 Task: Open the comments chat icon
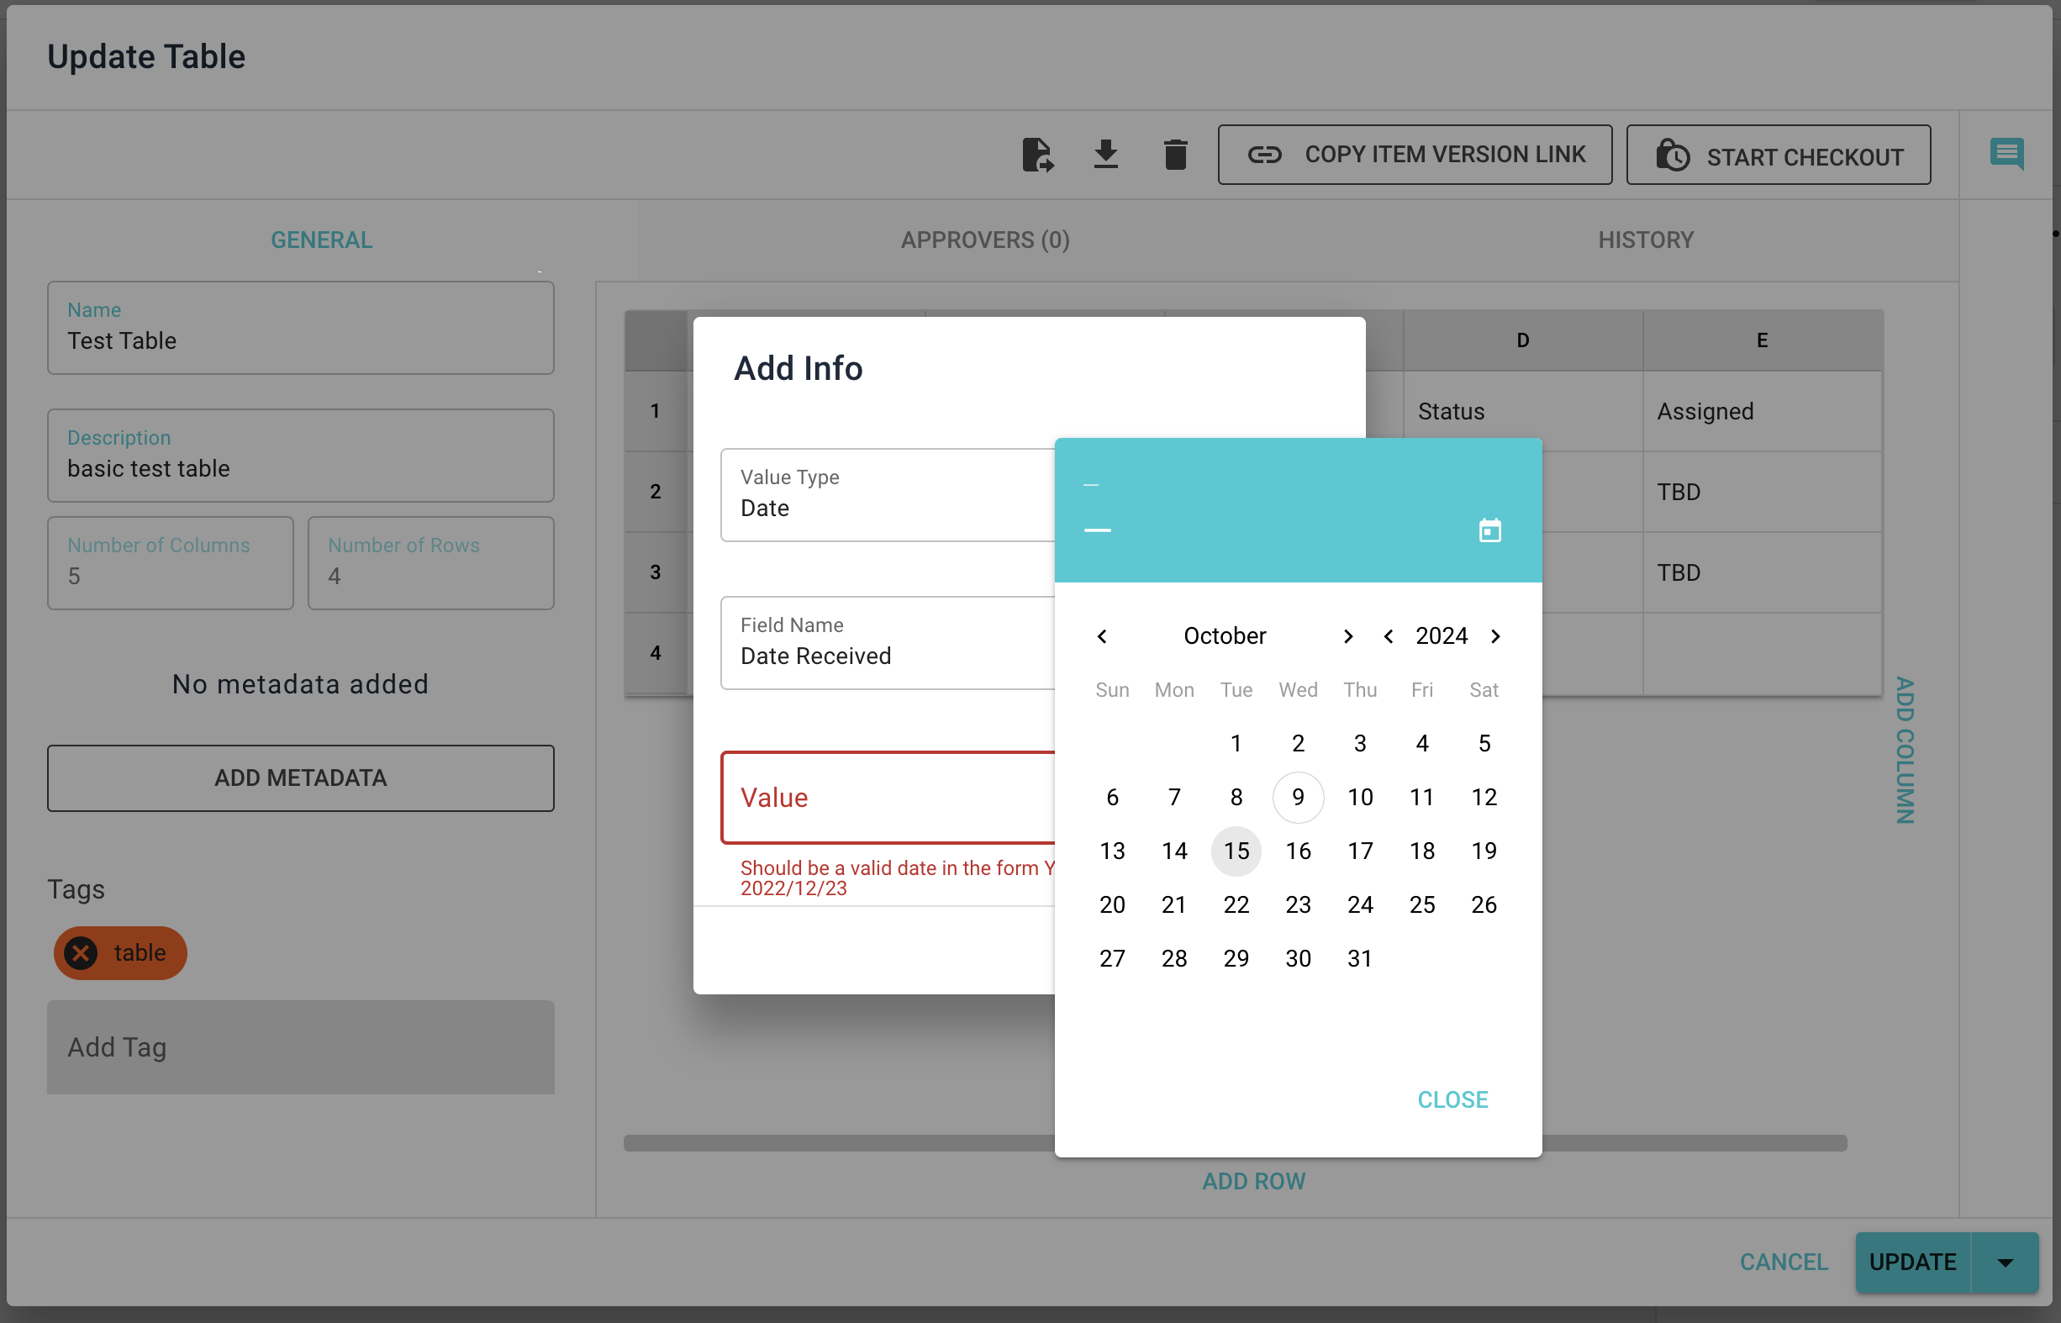(x=2006, y=155)
